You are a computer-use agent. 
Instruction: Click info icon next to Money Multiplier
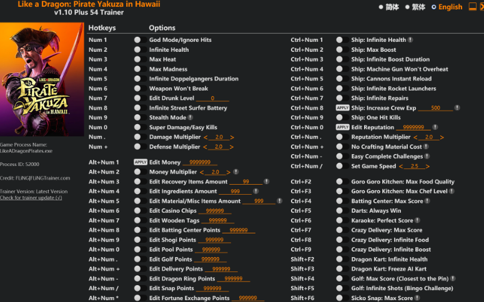[236, 172]
